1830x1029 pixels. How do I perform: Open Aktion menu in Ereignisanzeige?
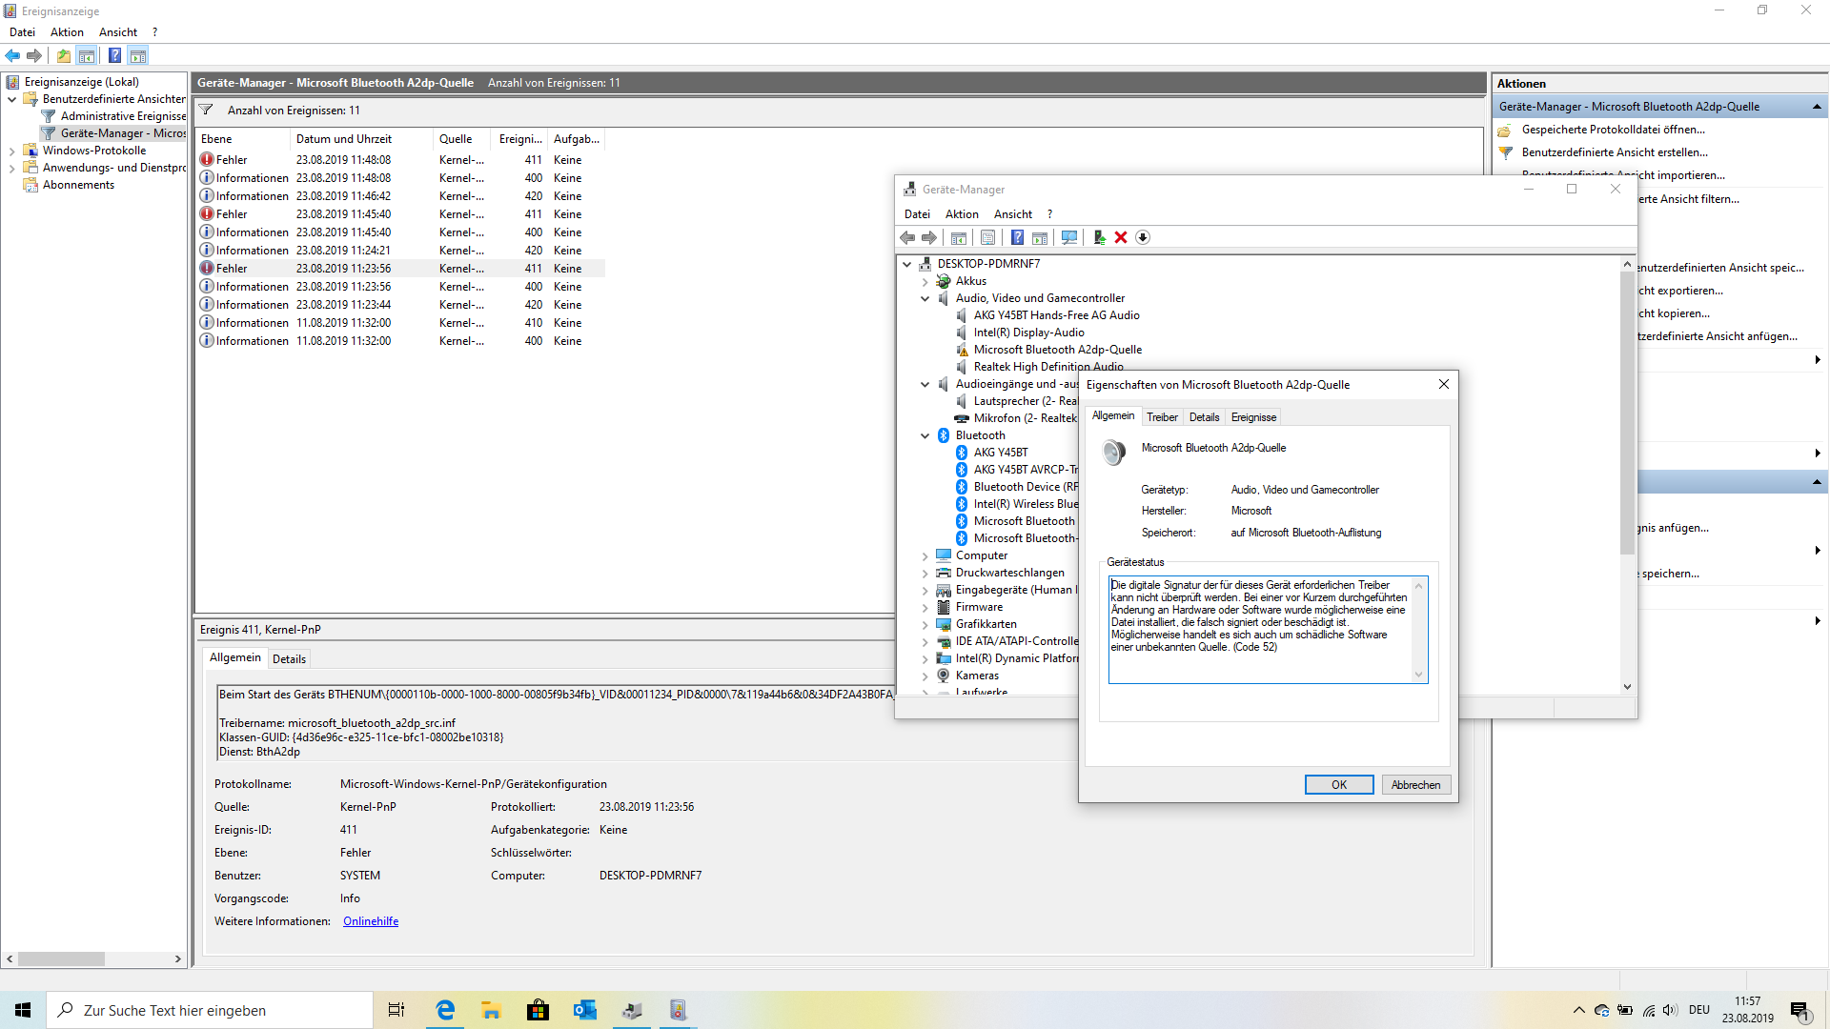click(x=67, y=32)
